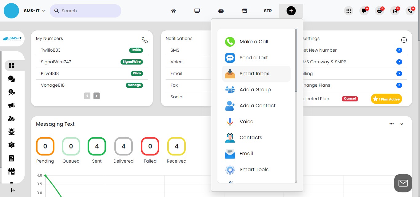Open the chat messages notification icon
This screenshot has height=197, width=420.
364,11
